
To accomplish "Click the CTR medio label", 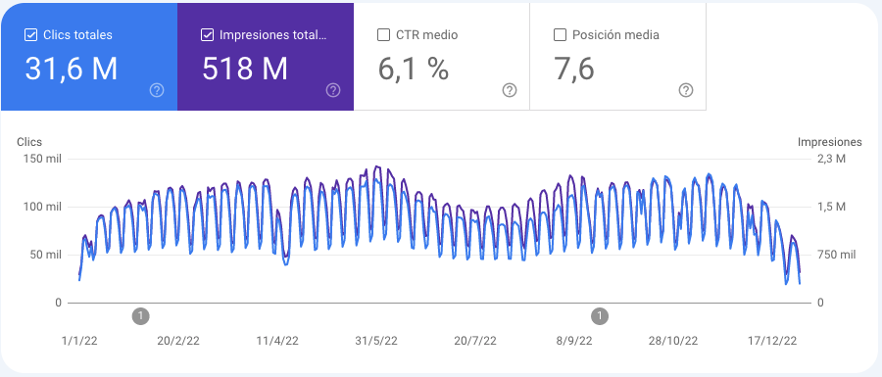I will (427, 35).
